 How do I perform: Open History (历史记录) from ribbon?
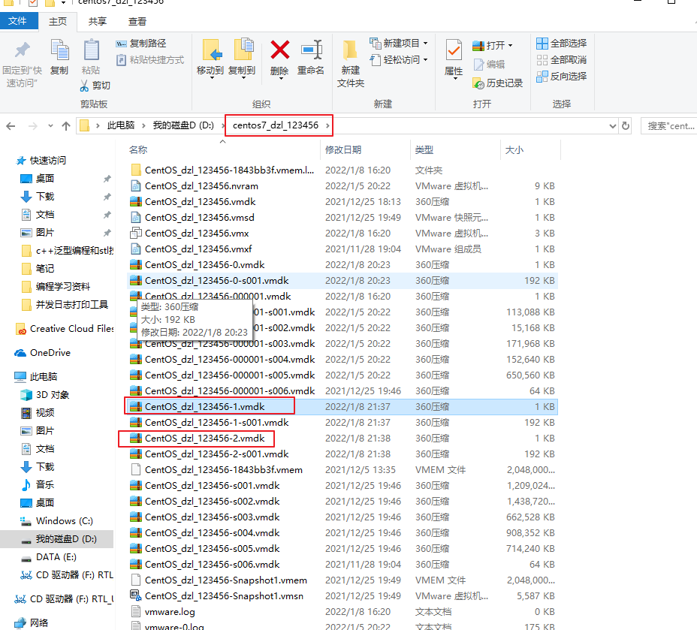point(498,83)
